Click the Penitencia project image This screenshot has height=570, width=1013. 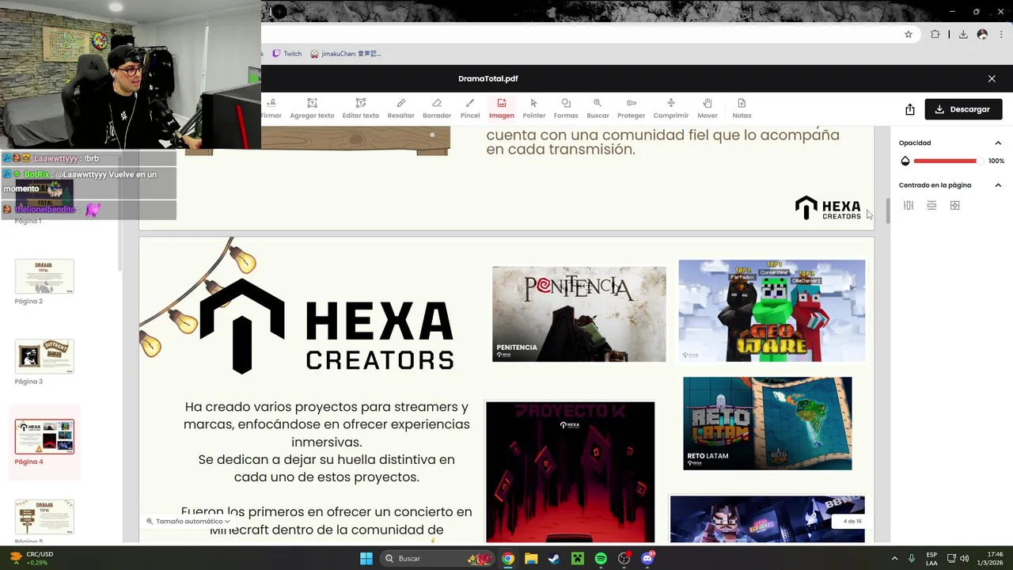pyautogui.click(x=579, y=313)
